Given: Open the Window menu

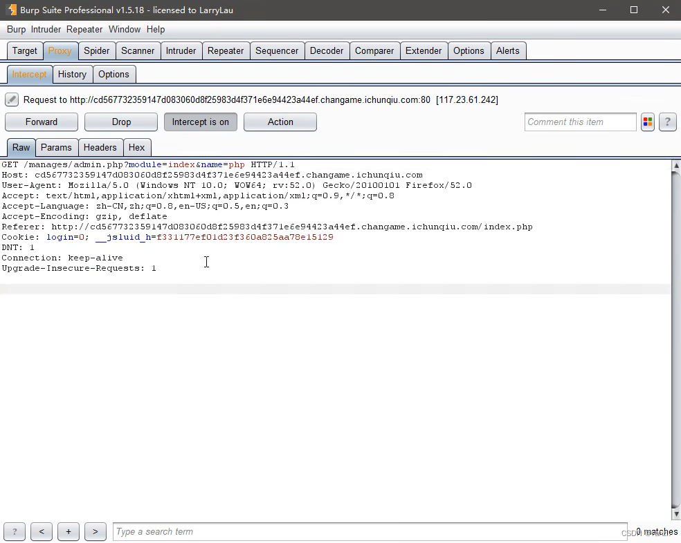Looking at the screenshot, I should [x=124, y=30].
